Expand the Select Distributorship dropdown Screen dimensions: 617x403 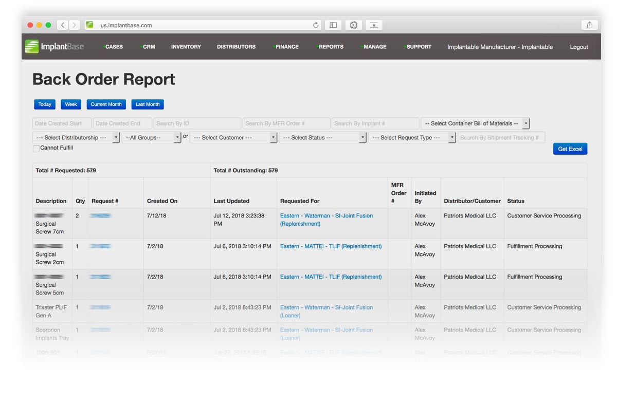click(76, 138)
